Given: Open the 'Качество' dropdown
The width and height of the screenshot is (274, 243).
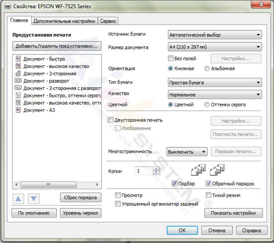Looking at the screenshot, I should (x=215, y=94).
